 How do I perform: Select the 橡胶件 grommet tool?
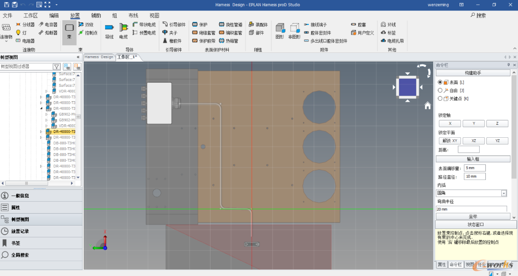172,41
